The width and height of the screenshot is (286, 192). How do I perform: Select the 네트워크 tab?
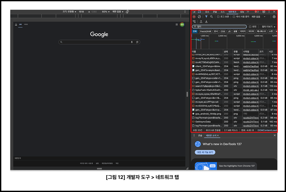coord(232,12)
